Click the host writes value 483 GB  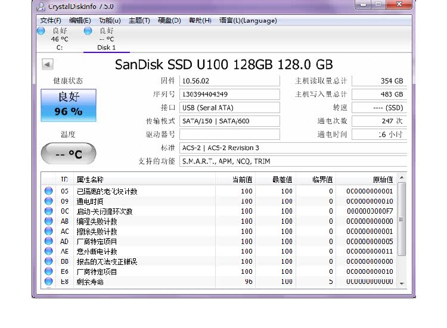(x=379, y=94)
